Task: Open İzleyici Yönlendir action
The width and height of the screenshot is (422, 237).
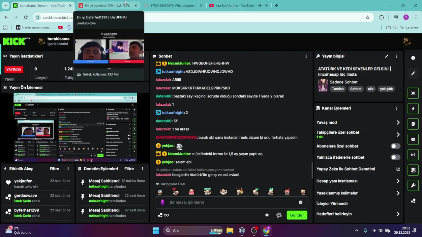Action: [332, 204]
